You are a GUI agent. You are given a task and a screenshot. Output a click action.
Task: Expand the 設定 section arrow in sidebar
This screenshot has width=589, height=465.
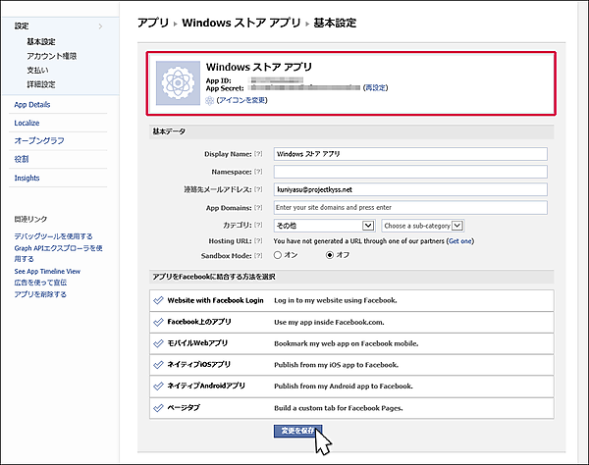[100, 26]
